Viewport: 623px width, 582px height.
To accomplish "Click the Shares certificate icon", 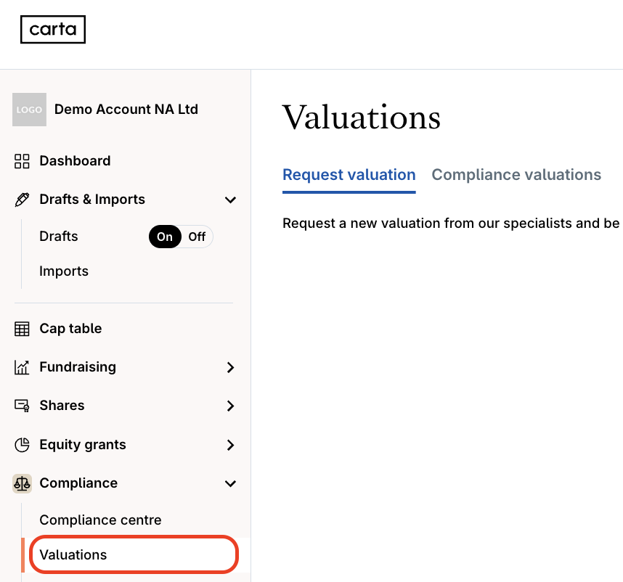I will tap(22, 406).
